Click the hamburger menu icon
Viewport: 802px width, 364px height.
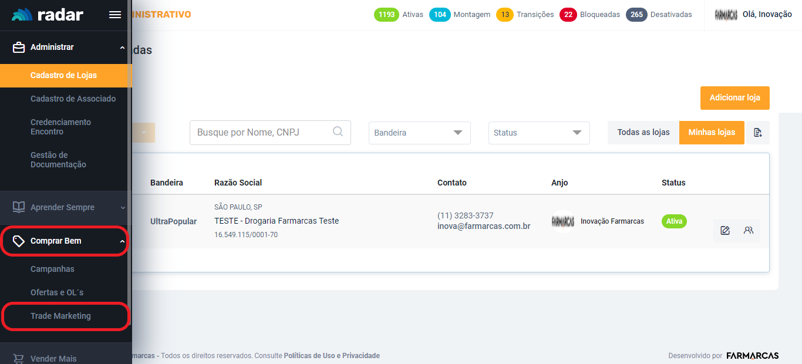[115, 15]
